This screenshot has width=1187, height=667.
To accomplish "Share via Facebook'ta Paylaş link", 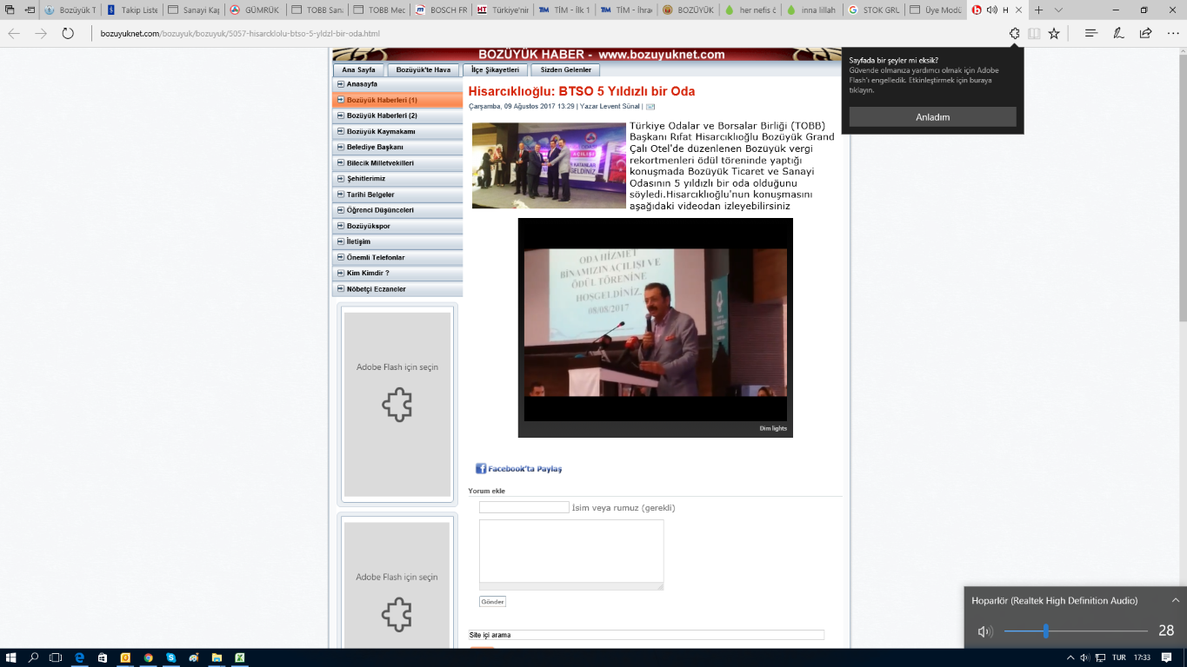I will click(518, 469).
